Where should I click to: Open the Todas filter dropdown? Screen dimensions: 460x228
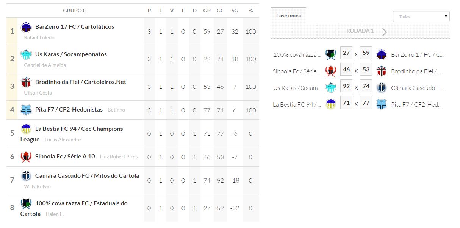[421, 17]
